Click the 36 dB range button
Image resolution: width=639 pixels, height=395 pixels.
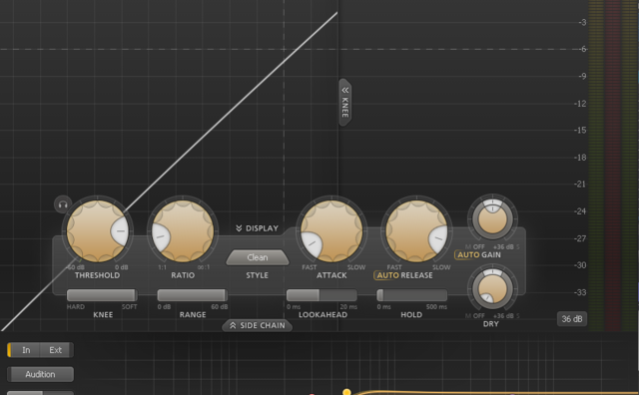(x=572, y=319)
